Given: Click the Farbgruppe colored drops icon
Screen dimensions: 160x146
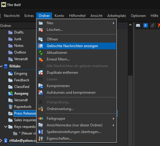Looking at the screenshot, I should click(x=41, y=118).
